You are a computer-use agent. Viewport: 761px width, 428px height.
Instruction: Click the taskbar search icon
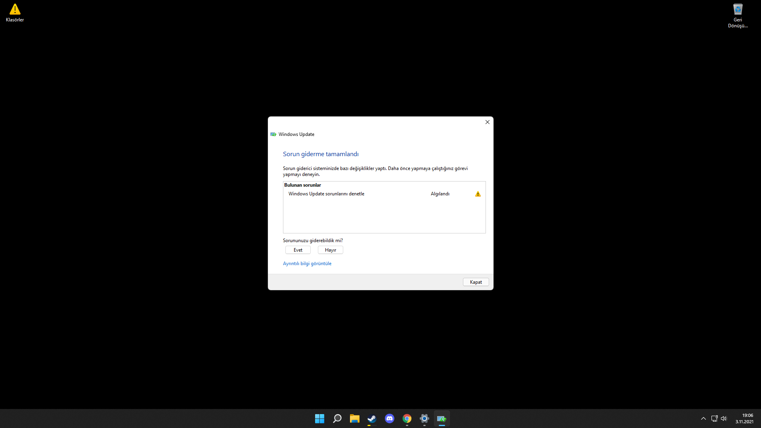(337, 418)
